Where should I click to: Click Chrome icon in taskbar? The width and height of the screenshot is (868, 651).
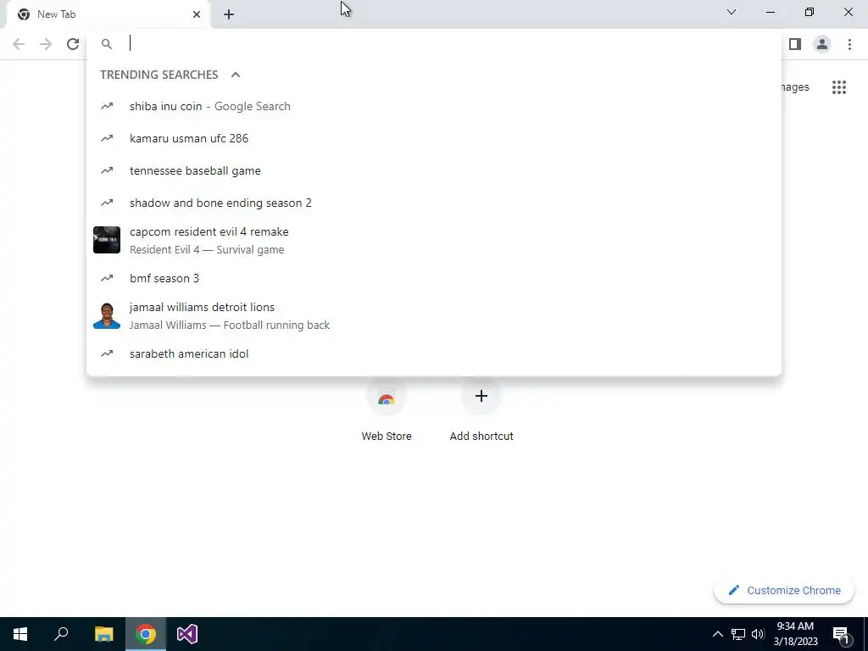(x=146, y=634)
